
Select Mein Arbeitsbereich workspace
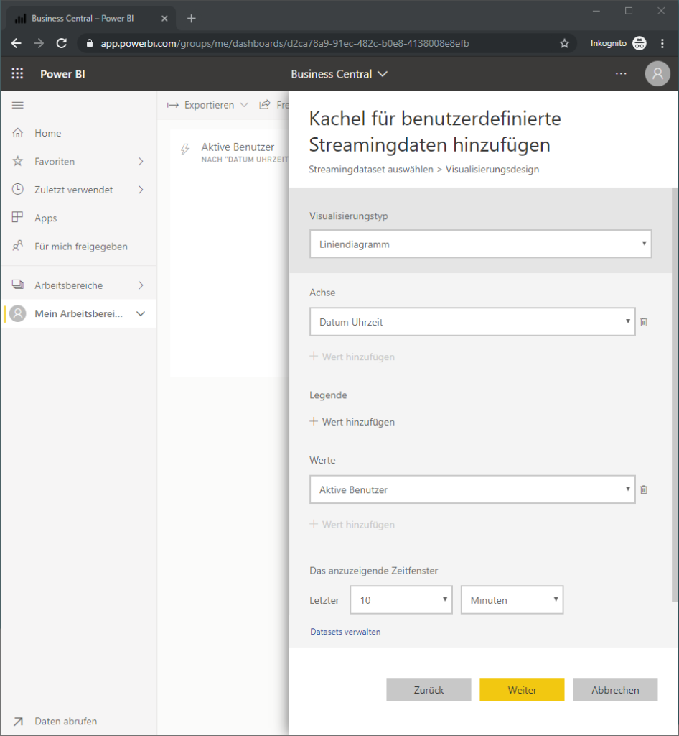coord(78,313)
